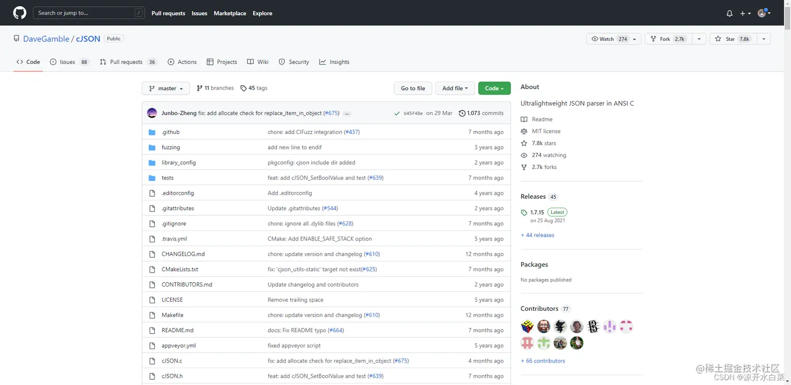The height and width of the screenshot is (385, 791).
Task: Star the cJSON repository
Action: point(732,39)
